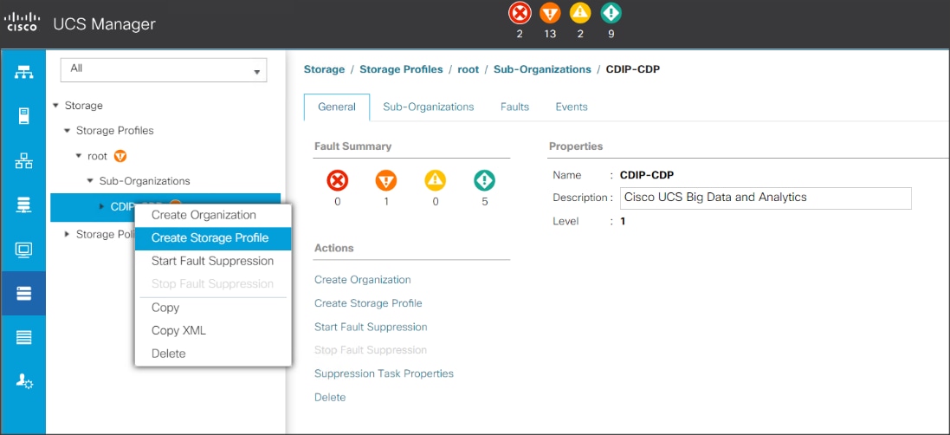The width and height of the screenshot is (950, 435).
Task: Select the root label in the tree
Action: (x=98, y=156)
